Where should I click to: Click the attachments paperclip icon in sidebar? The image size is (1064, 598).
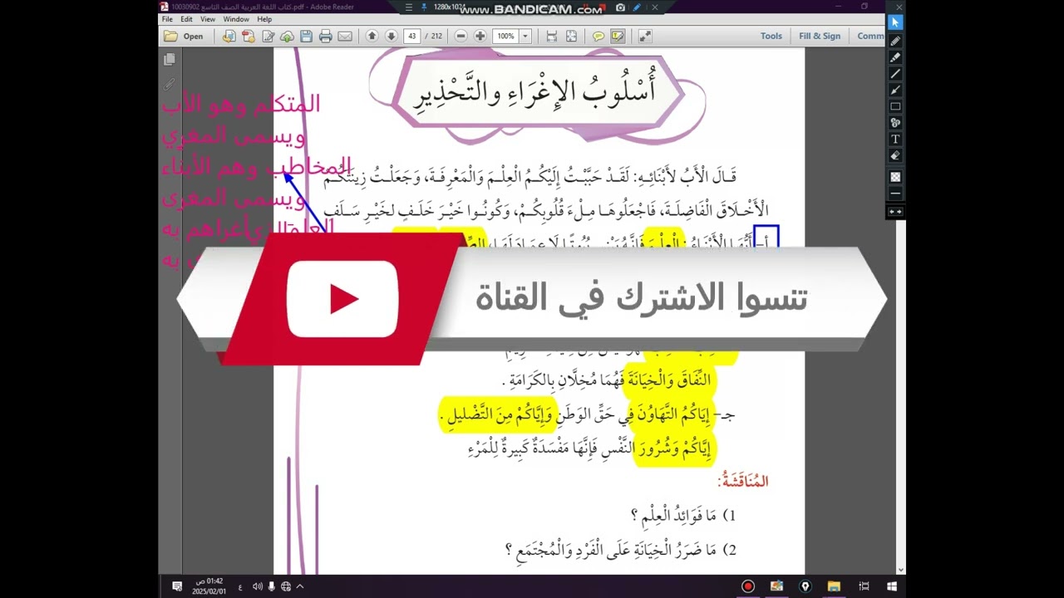click(x=170, y=84)
